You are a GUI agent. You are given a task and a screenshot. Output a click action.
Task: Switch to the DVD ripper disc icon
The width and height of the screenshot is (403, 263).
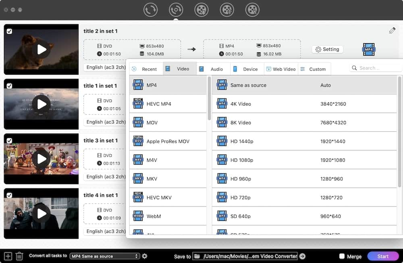[176, 10]
